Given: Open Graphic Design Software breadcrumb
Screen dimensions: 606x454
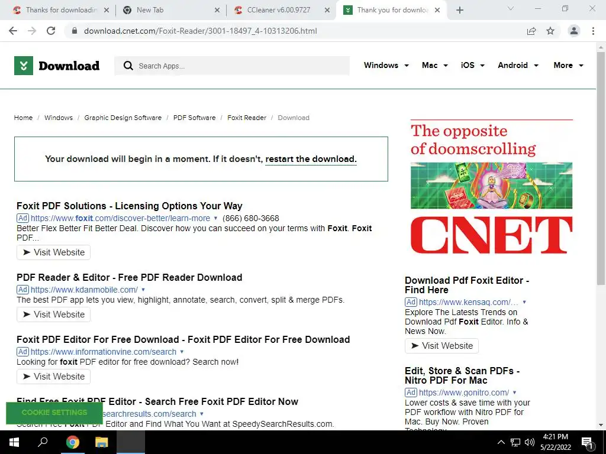Looking at the screenshot, I should pos(123,118).
